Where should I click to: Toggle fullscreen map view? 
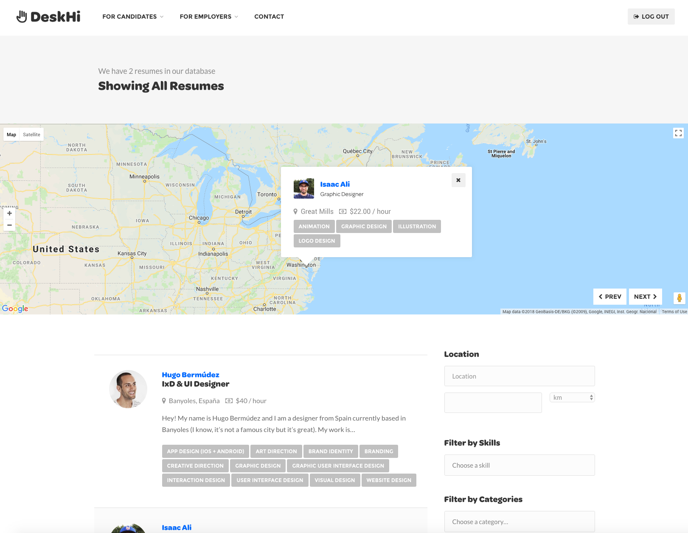678,133
